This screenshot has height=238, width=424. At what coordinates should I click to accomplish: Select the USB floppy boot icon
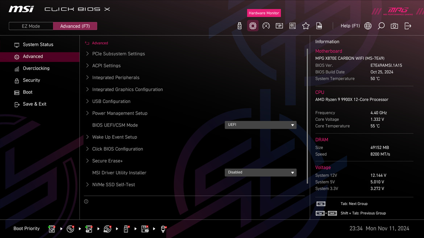[145, 229]
